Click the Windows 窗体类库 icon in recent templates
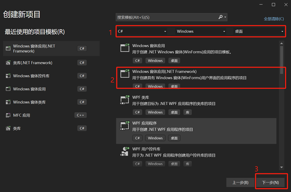This screenshot has height=192, width=291. [8, 102]
